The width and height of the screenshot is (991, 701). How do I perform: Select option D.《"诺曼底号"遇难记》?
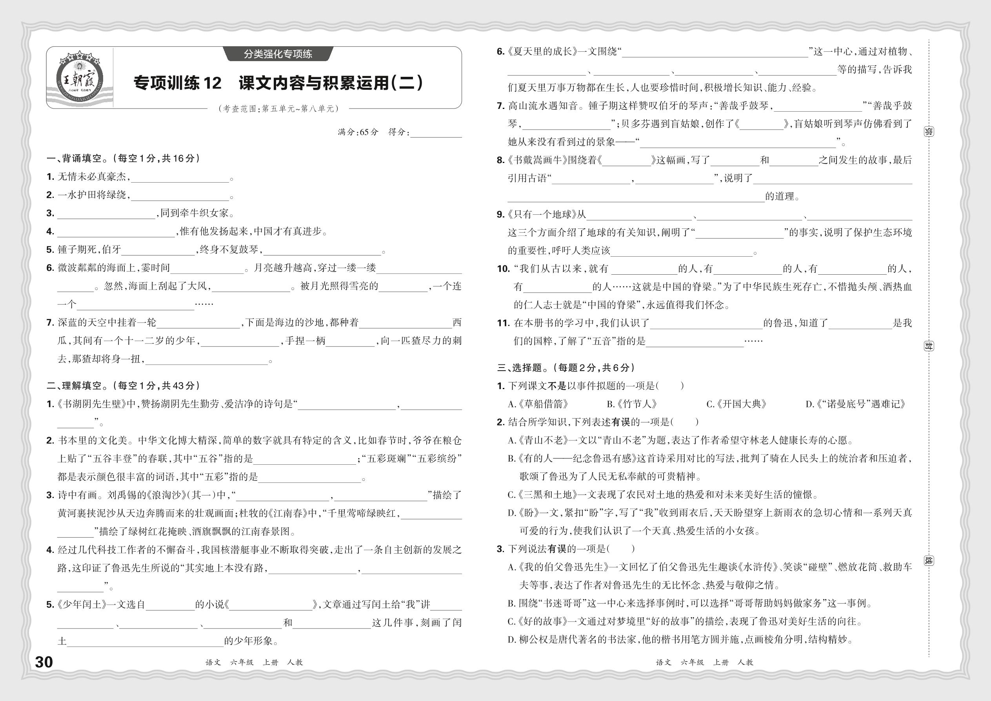[855, 404]
